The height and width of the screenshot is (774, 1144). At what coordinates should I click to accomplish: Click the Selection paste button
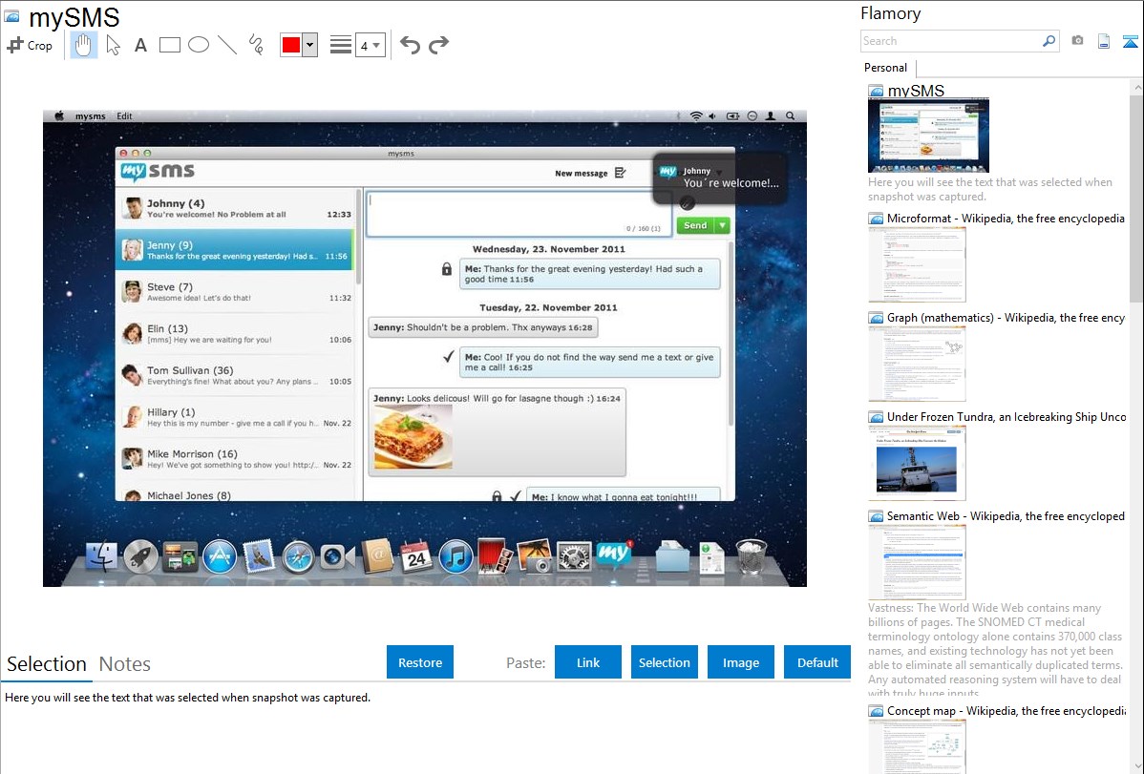coord(665,662)
